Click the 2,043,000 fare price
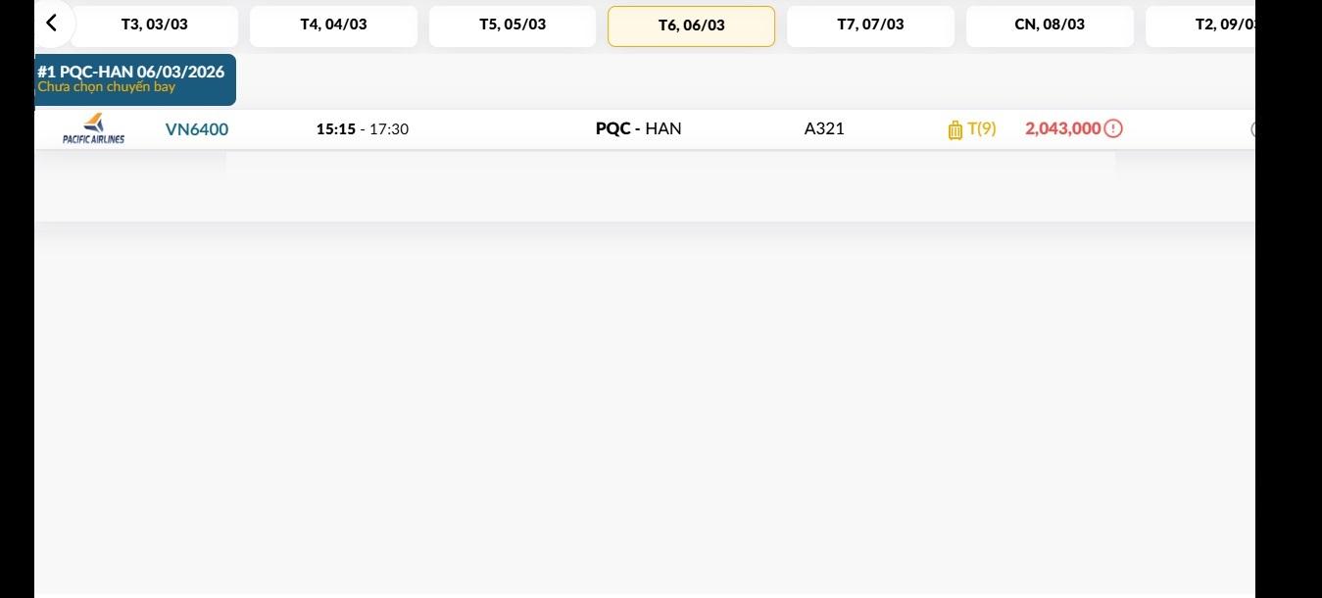Image resolution: width=1322 pixels, height=598 pixels. pos(1062,128)
